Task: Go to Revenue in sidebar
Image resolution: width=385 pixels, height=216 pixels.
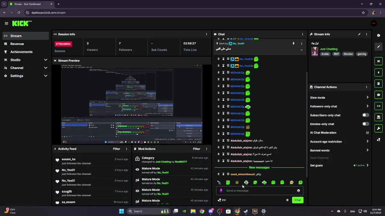Action: 26,44
